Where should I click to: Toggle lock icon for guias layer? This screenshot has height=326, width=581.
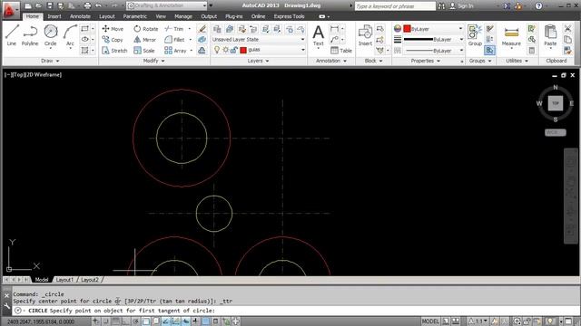pos(234,50)
